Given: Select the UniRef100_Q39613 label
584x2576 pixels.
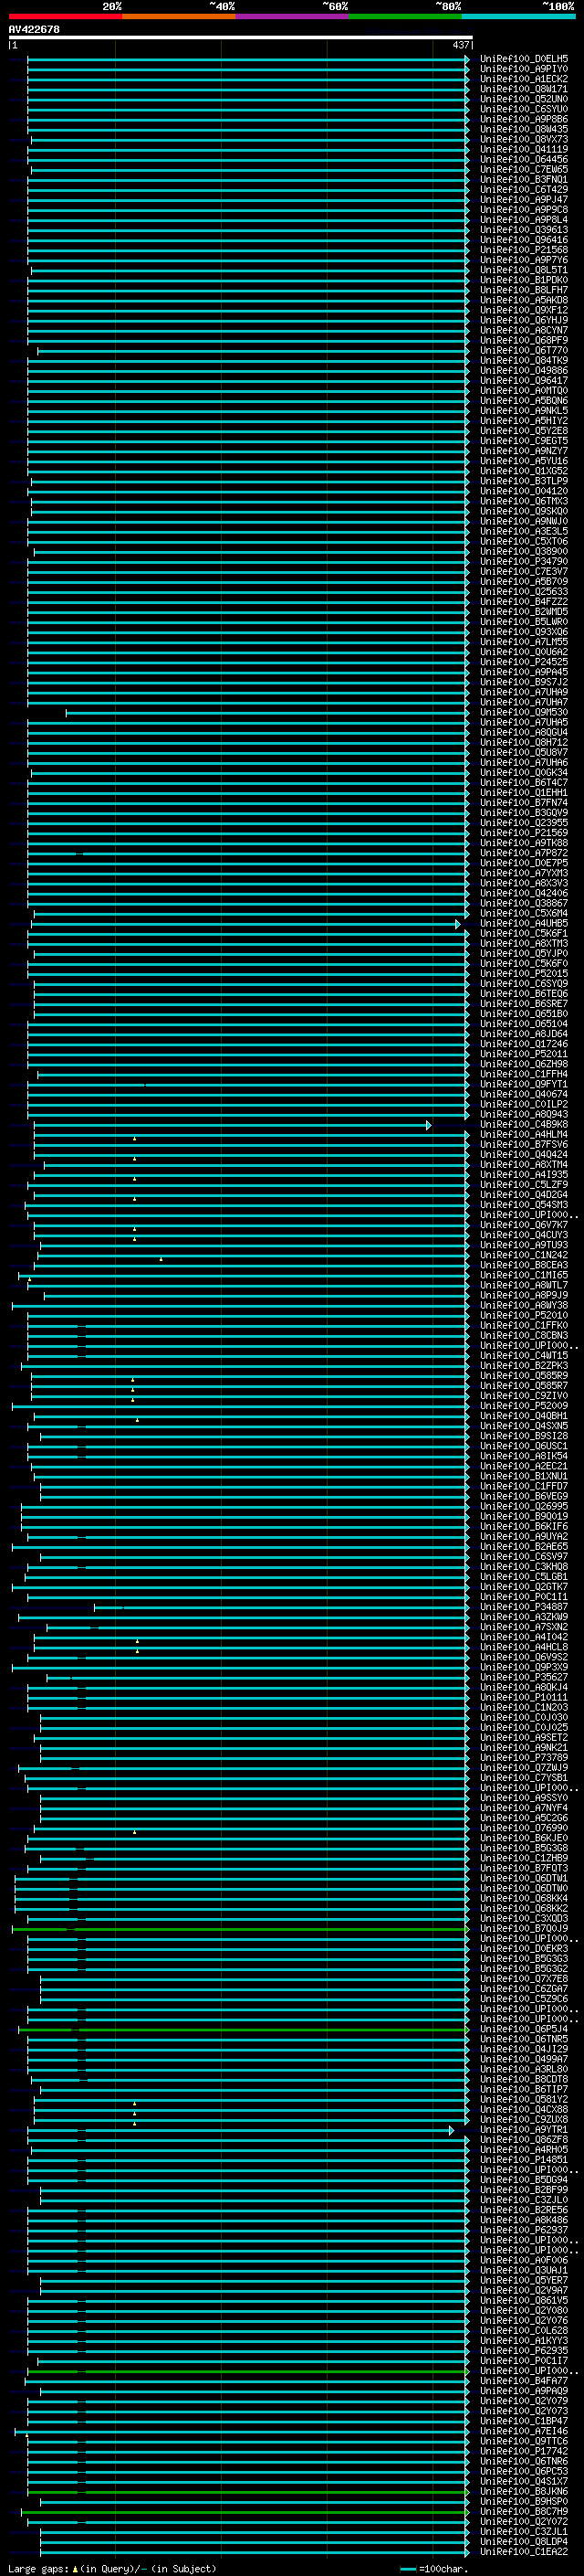Looking at the screenshot, I should pyautogui.click(x=523, y=230).
